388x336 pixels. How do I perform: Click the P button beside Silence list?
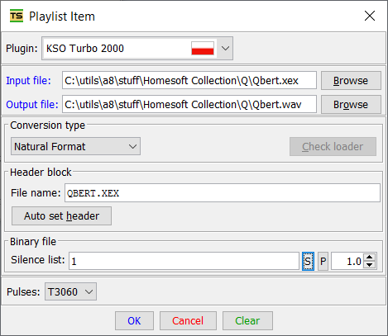click(323, 261)
